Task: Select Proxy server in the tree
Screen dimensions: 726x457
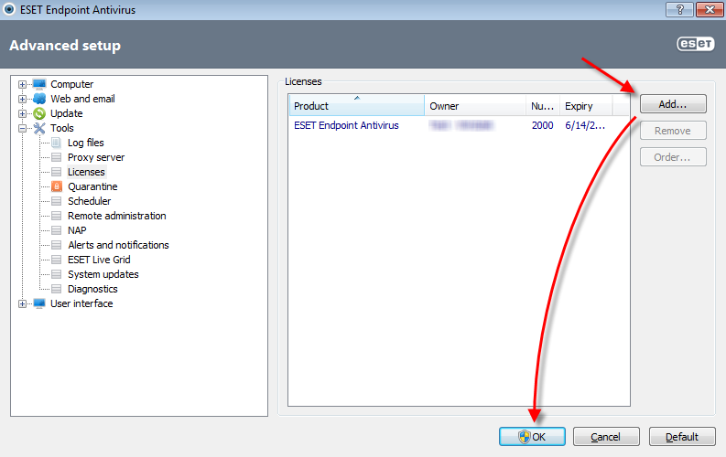Action: click(x=96, y=157)
